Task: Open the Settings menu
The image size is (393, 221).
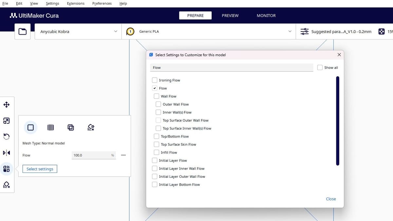Action: (52, 3)
